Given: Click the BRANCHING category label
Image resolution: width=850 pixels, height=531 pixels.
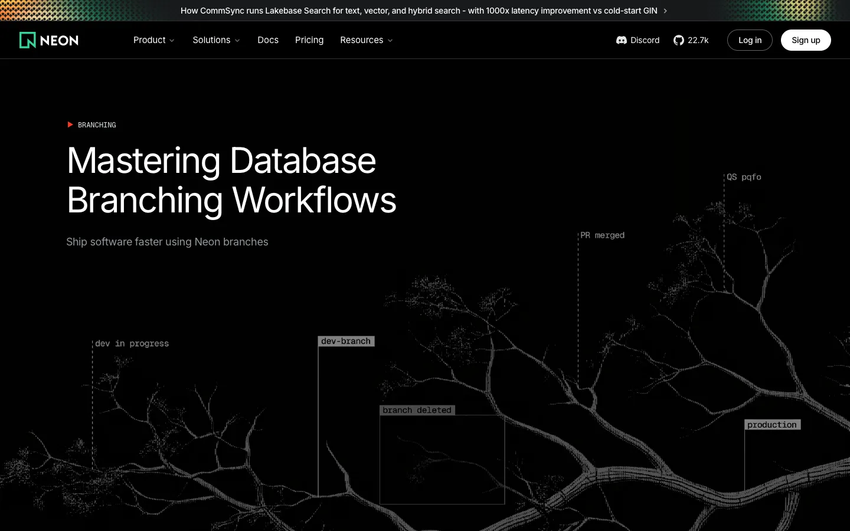Looking at the screenshot, I should coord(97,125).
